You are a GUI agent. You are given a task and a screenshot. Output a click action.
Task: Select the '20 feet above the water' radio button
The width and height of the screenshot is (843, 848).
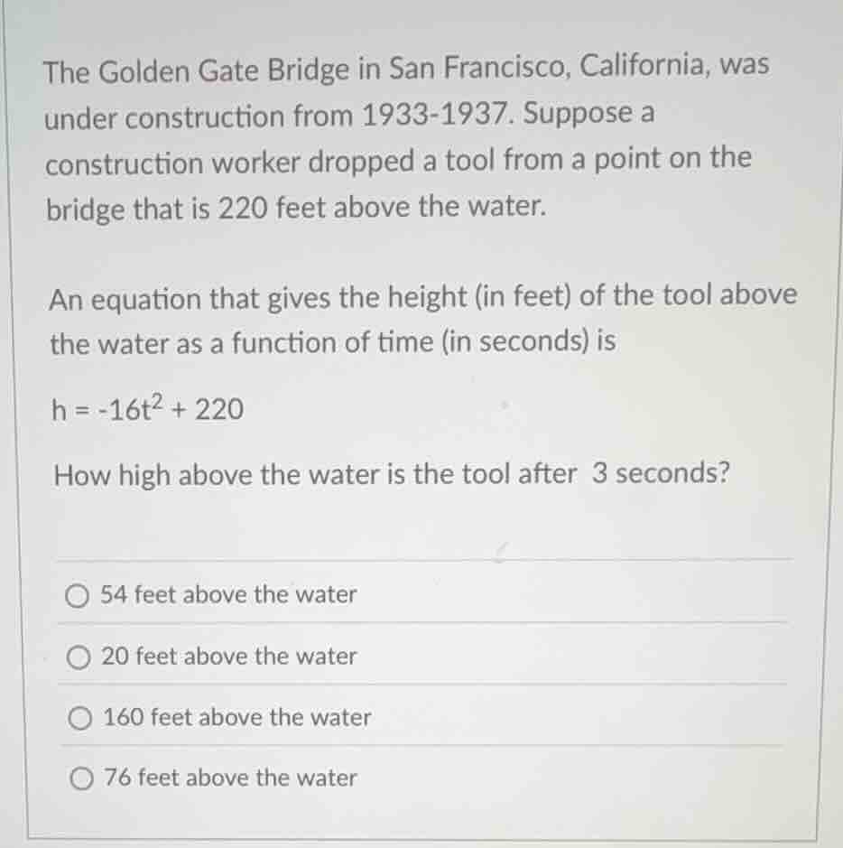point(79,656)
